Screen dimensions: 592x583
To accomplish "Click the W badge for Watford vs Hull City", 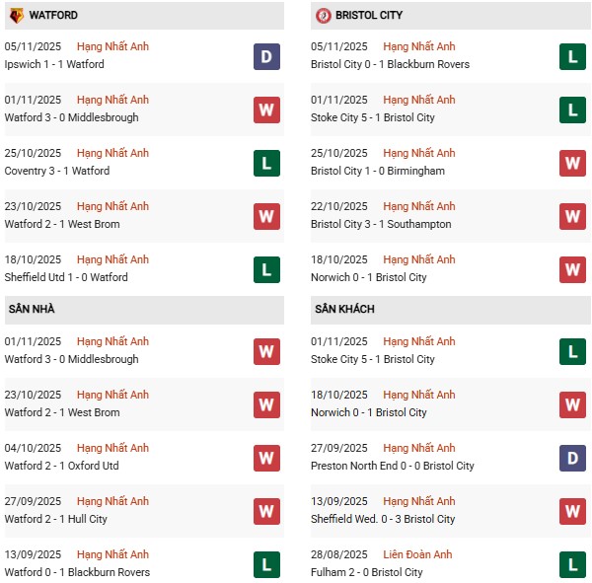I will point(266,511).
